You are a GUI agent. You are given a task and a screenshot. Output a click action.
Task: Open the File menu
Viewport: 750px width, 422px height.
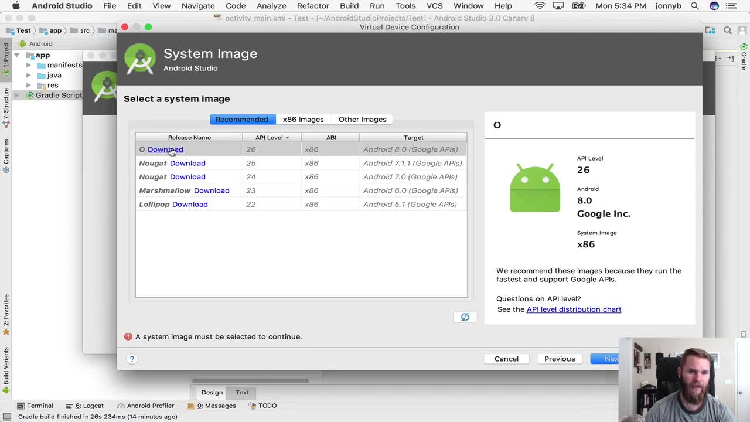point(110,6)
